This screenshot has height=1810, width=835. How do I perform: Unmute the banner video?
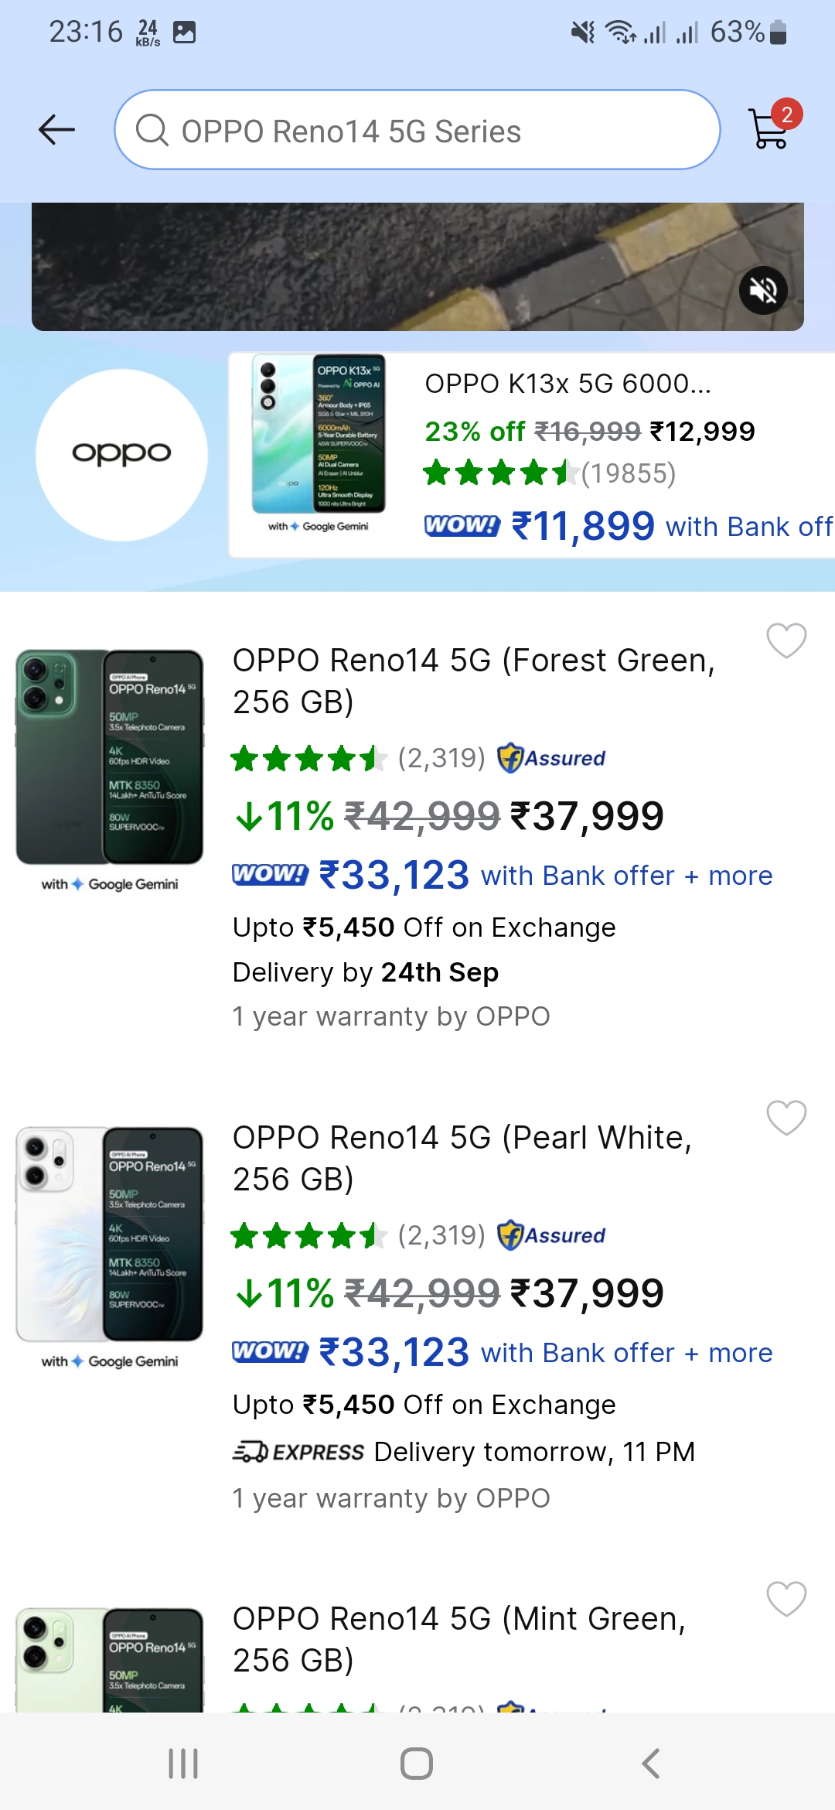tap(763, 291)
